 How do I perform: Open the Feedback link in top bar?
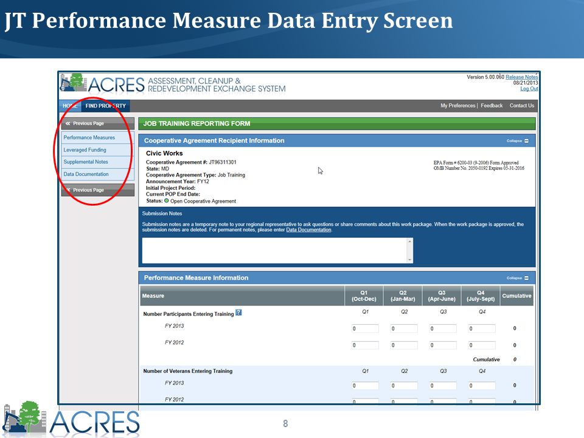point(492,105)
